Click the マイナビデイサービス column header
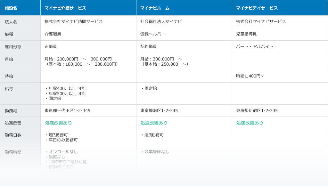The height and width of the screenshot is (186, 328). [x=257, y=8]
